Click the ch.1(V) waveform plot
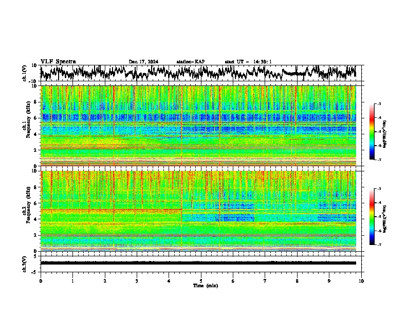This screenshot has width=407, height=315. tap(198, 73)
